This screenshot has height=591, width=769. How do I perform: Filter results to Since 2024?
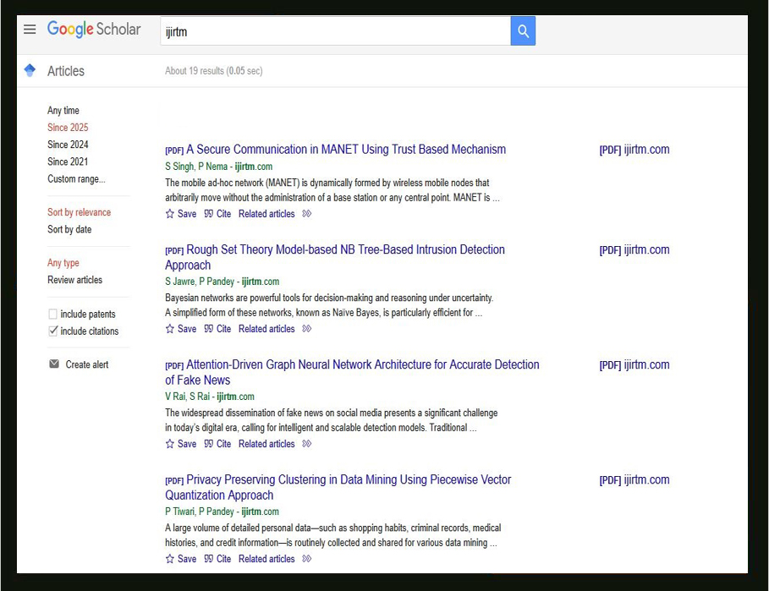(67, 145)
